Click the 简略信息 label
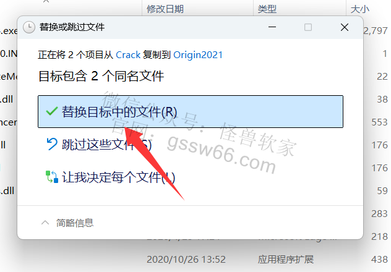 [x=75, y=223]
